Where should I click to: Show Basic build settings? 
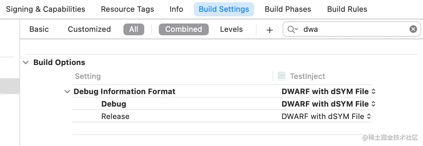(39, 29)
